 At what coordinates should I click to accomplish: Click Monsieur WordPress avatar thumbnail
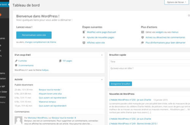(x=18, y=120)
